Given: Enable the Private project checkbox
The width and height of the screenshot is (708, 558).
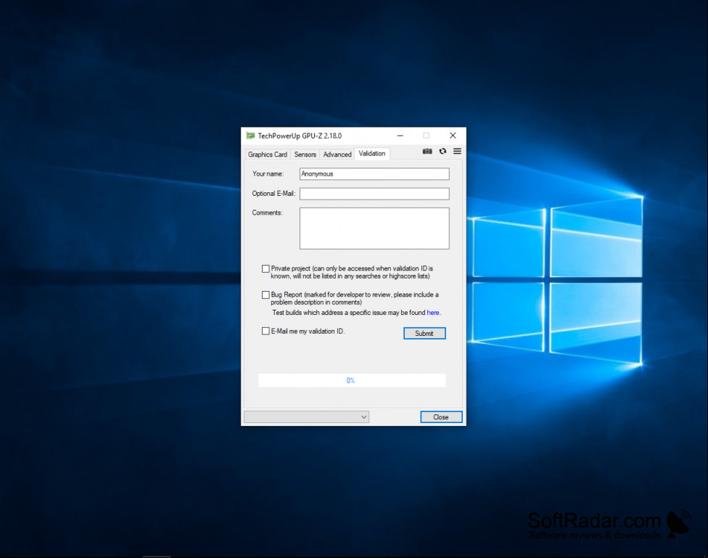Looking at the screenshot, I should [x=265, y=268].
